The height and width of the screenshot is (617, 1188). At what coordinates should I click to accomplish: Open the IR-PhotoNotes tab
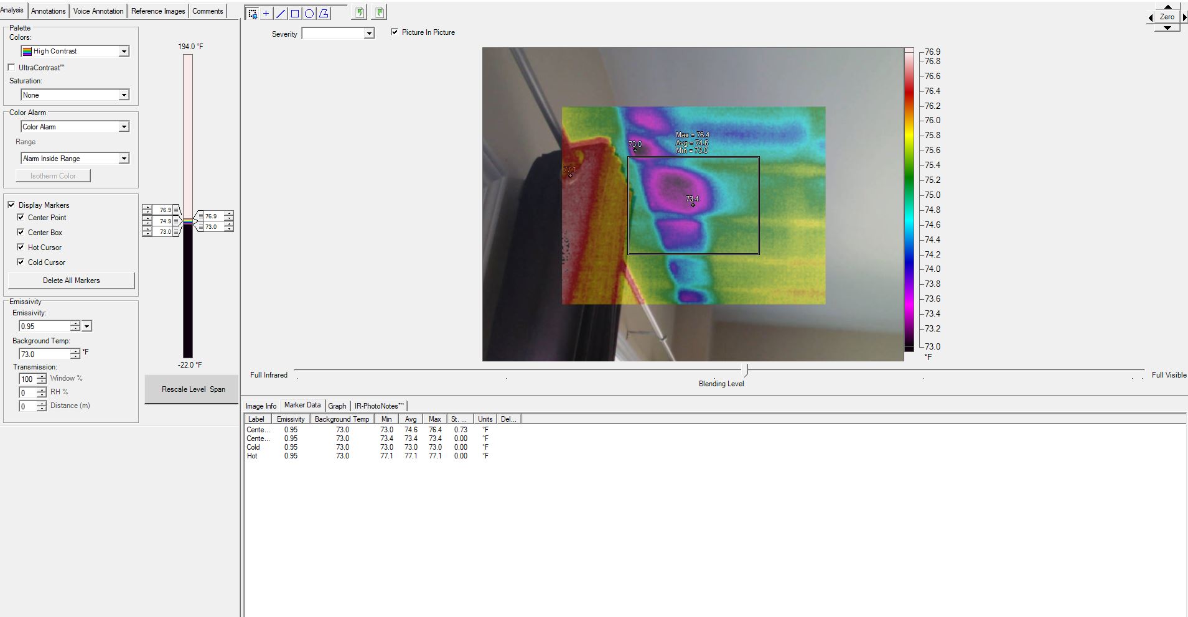tap(379, 406)
